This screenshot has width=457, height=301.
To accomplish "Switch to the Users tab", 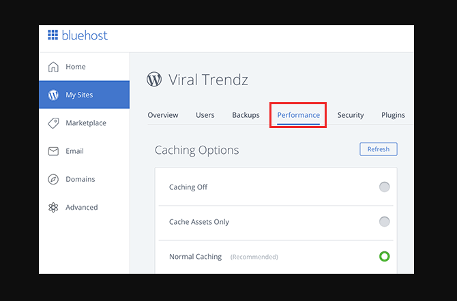I will tap(205, 115).
